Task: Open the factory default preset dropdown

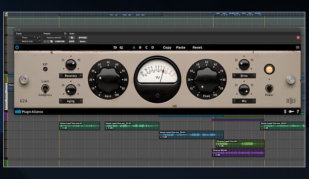Action: [55, 37]
